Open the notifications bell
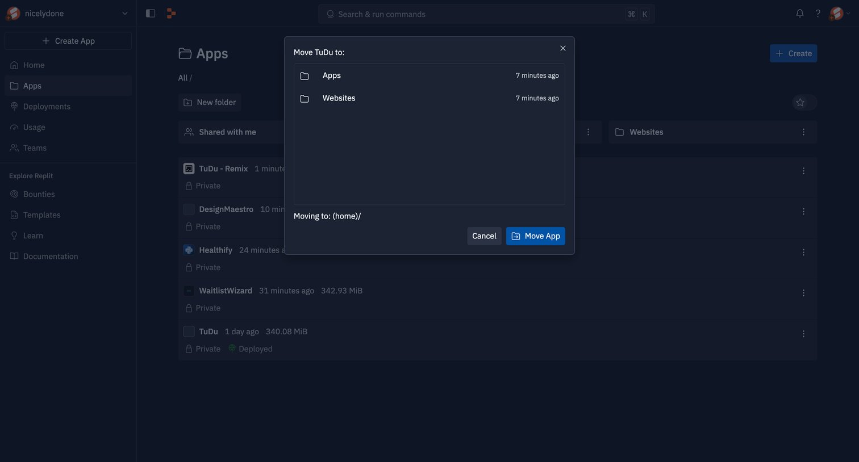This screenshot has height=462, width=859. 800,14
